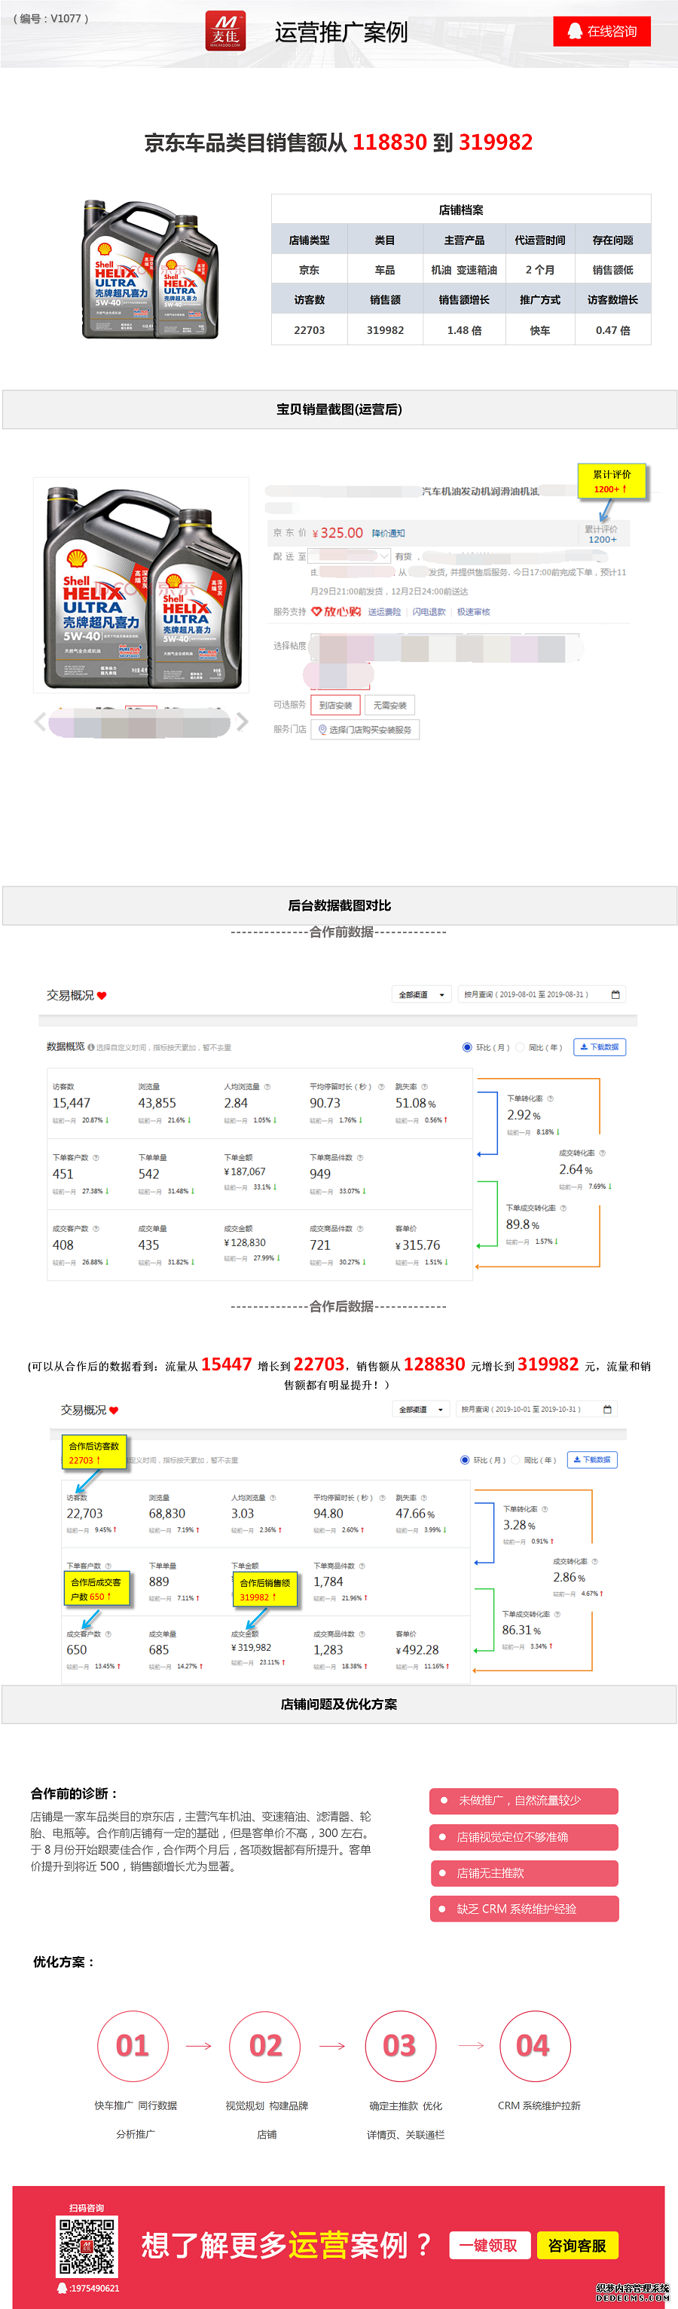Click the 扫码咨询 QR code
678x2309 pixels.
pyautogui.click(x=87, y=2246)
